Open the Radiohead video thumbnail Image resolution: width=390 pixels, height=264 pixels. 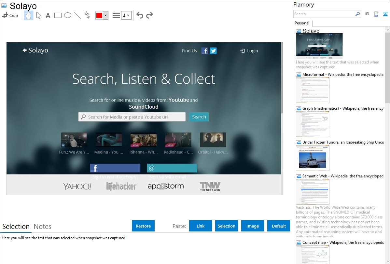[x=178, y=140]
